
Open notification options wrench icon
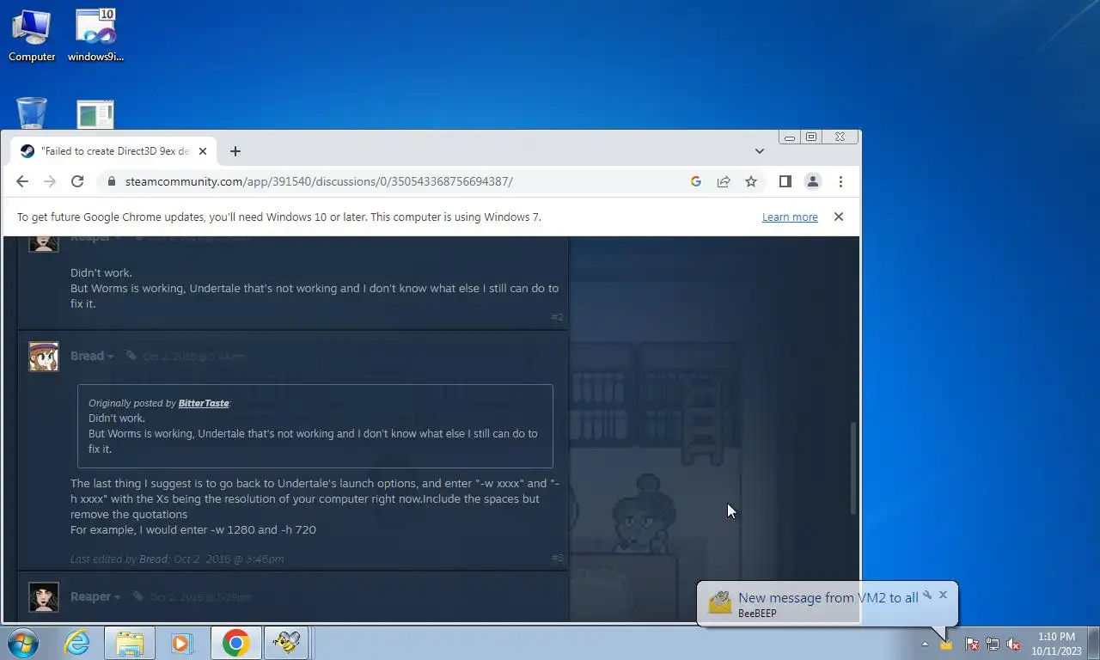927,595
